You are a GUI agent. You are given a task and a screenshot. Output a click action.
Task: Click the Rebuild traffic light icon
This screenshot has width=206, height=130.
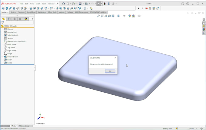[105, 4]
